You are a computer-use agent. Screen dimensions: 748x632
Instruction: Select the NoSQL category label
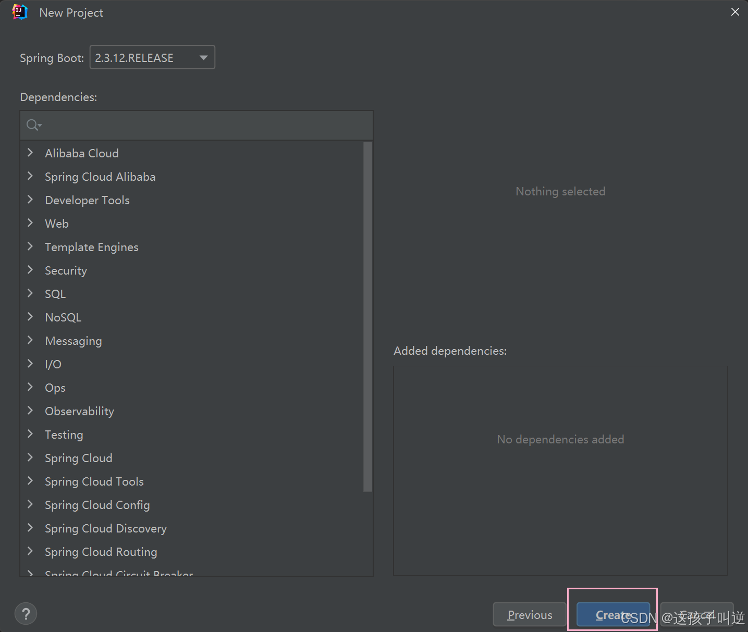click(x=63, y=317)
